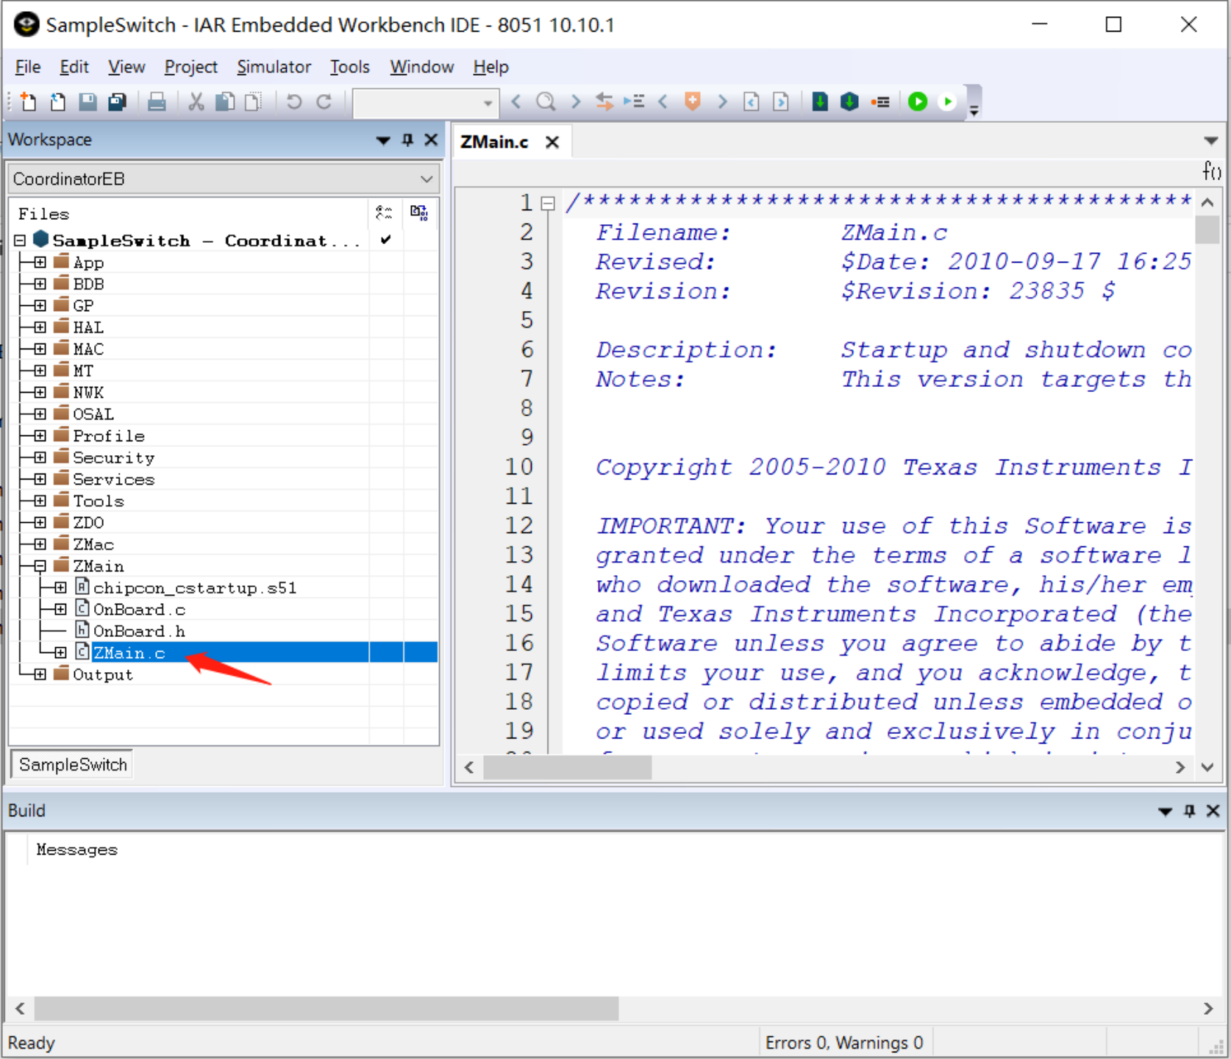The image size is (1231, 1059).
Task: Open the Project menu
Action: coord(191,67)
